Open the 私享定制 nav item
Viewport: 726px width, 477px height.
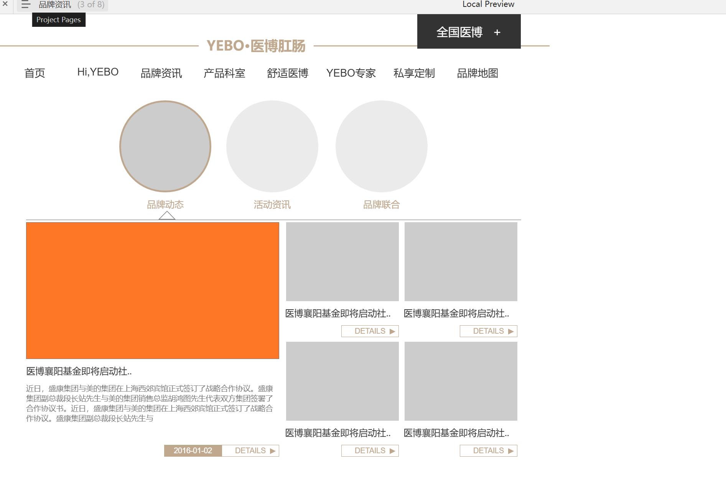click(414, 73)
